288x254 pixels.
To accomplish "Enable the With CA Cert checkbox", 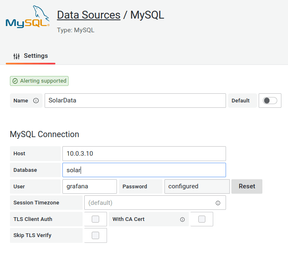I will pos(202,219).
